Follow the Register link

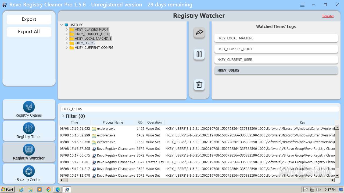328,16
